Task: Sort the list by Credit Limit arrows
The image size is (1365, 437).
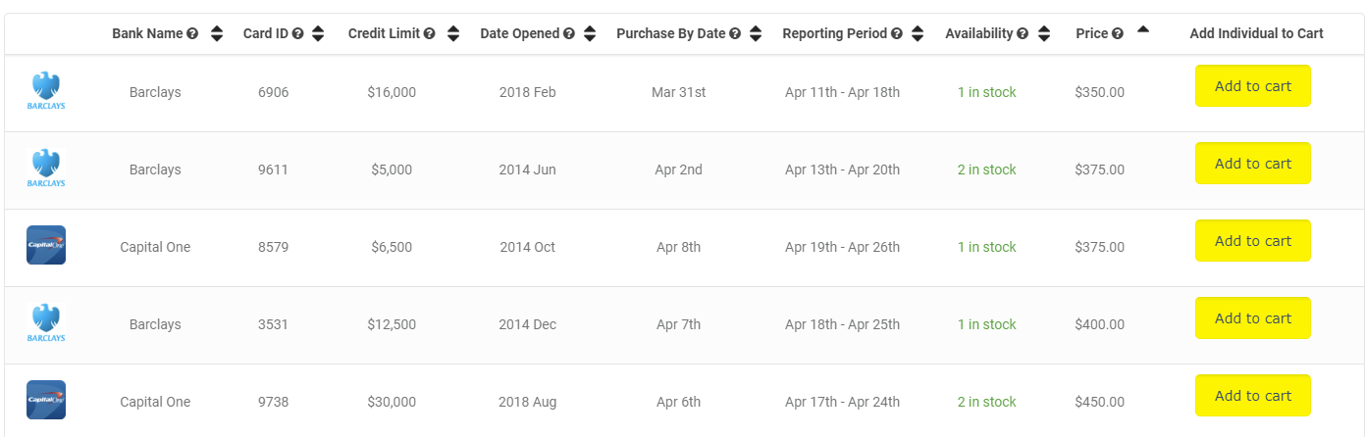Action: pos(453,34)
